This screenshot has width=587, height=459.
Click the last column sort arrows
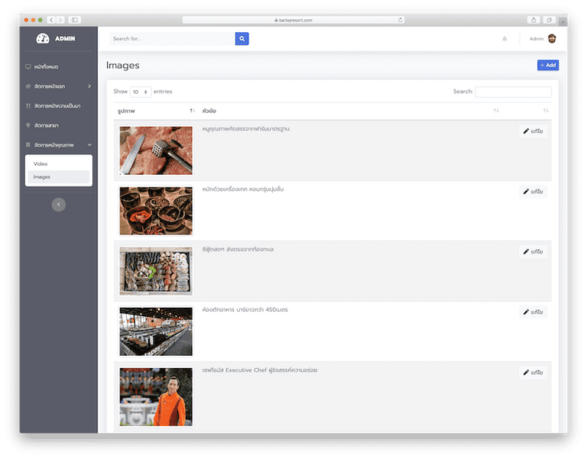546,110
